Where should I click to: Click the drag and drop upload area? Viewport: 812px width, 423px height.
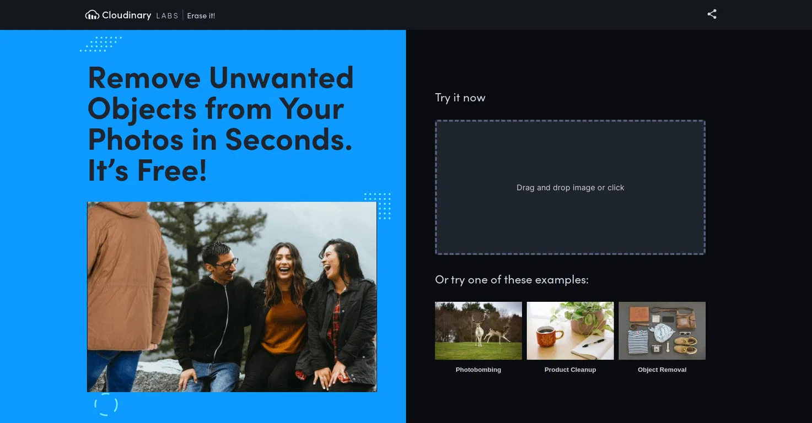570,187
